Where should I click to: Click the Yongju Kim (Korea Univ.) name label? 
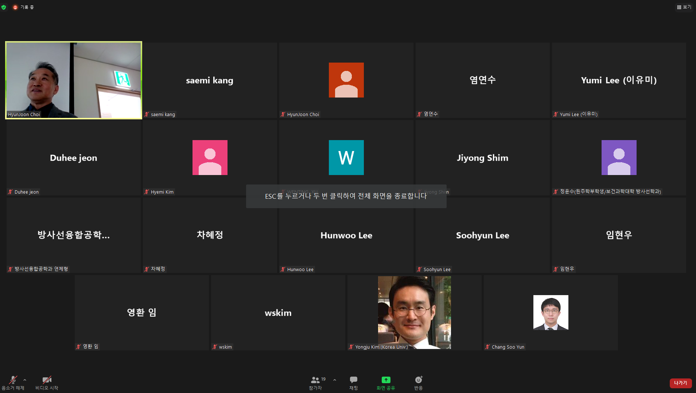click(381, 347)
